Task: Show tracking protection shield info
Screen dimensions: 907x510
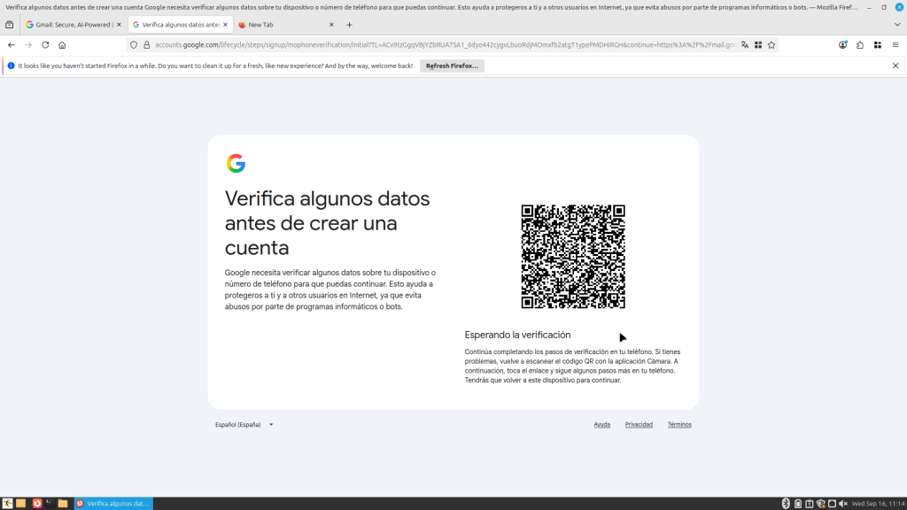Action: (134, 45)
